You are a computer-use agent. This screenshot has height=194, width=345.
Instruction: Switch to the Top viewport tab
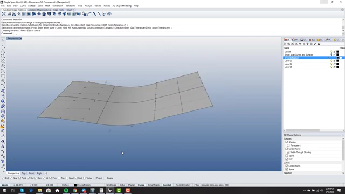tap(24, 174)
